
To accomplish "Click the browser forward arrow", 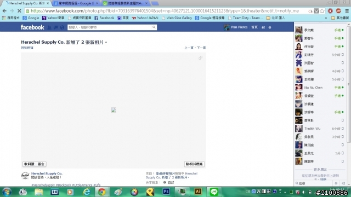I will (x=12, y=11).
